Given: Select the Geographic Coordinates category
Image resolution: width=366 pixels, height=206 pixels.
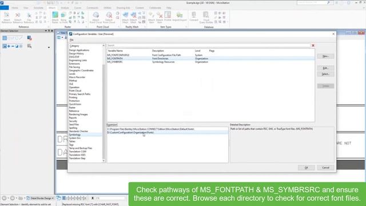Looking at the screenshot, I should tap(81, 70).
